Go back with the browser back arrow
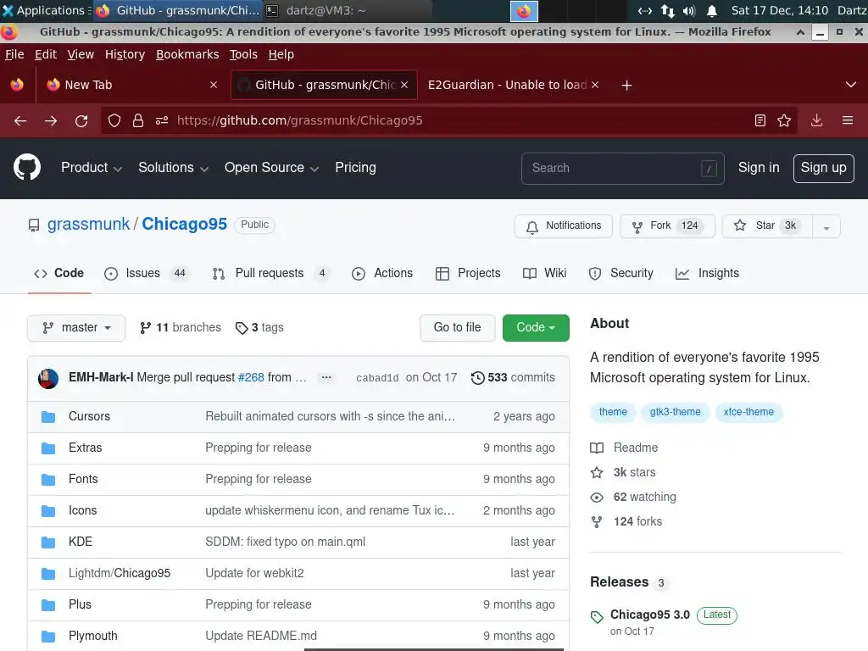Viewport: 868px width, 651px height. (20, 120)
